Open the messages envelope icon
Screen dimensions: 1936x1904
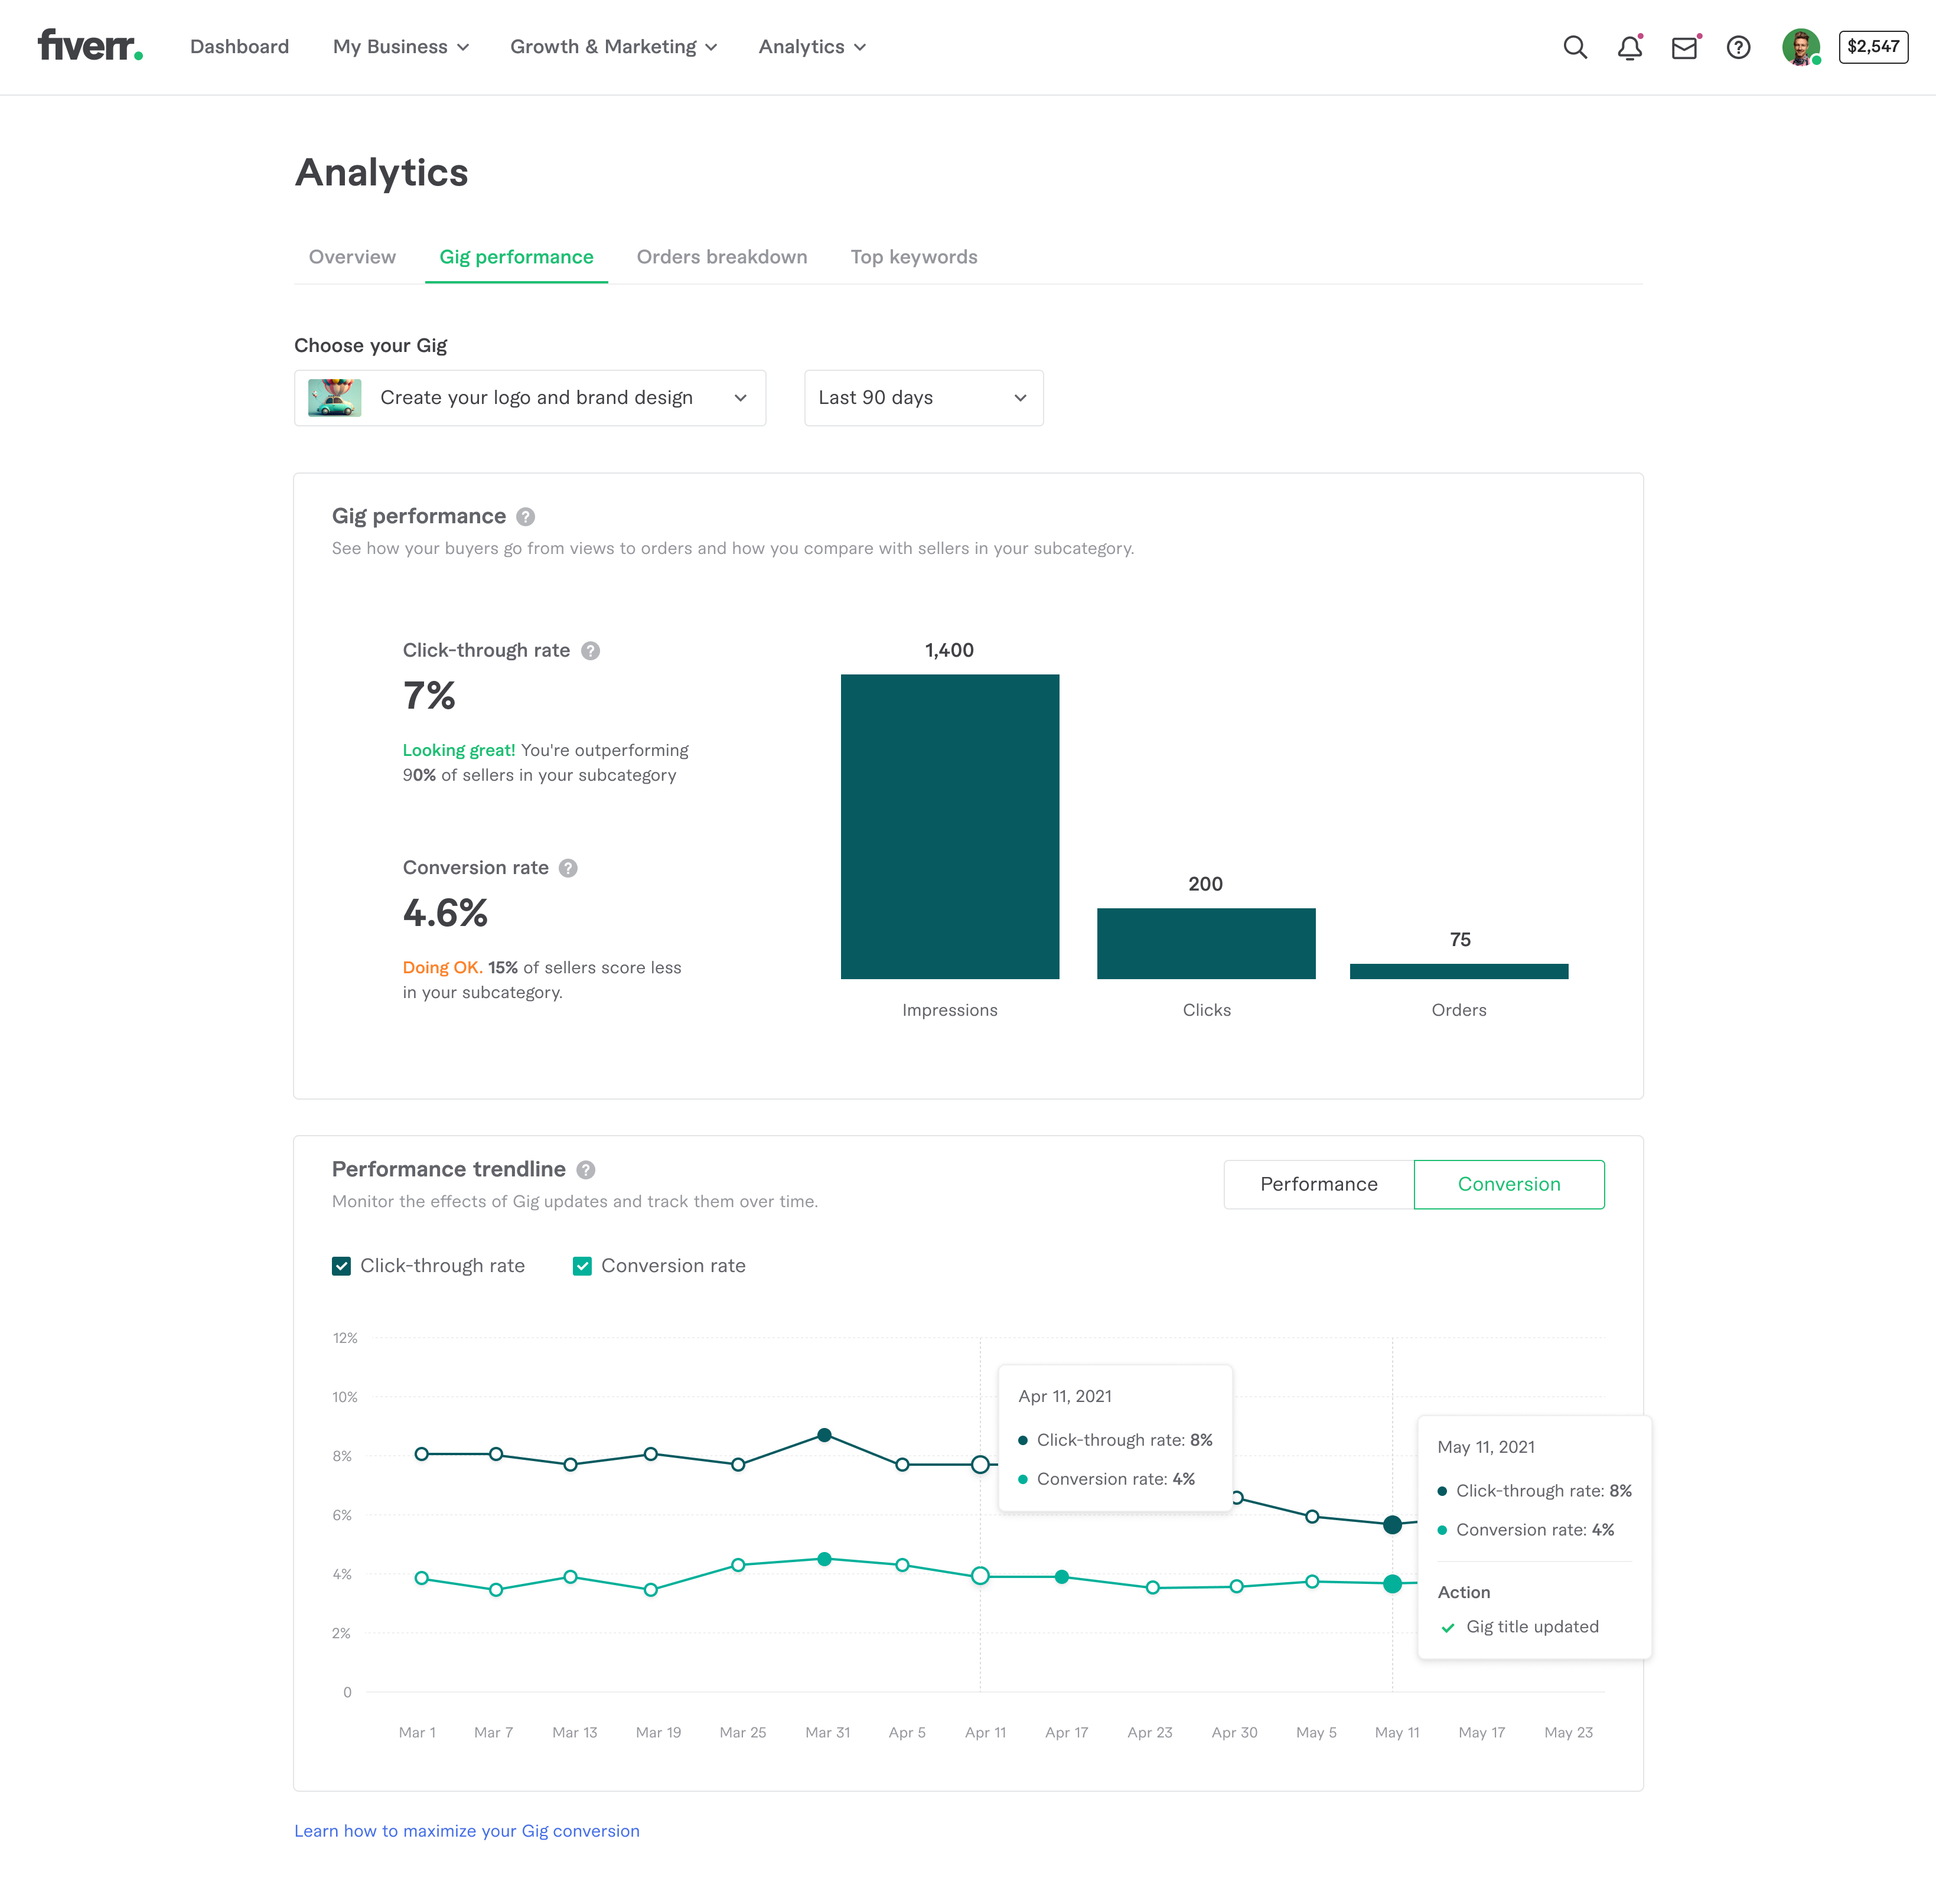(x=1684, y=47)
